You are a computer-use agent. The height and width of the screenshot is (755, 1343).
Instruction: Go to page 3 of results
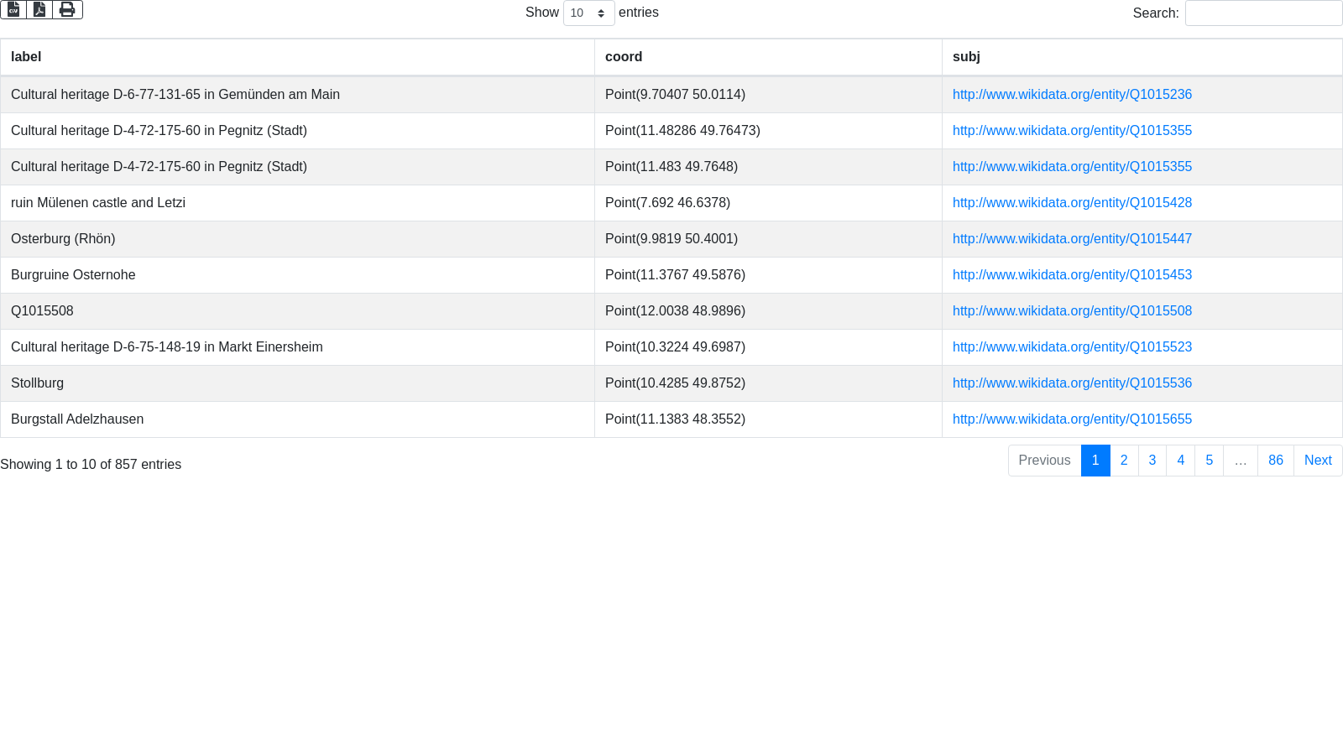tap(1152, 461)
